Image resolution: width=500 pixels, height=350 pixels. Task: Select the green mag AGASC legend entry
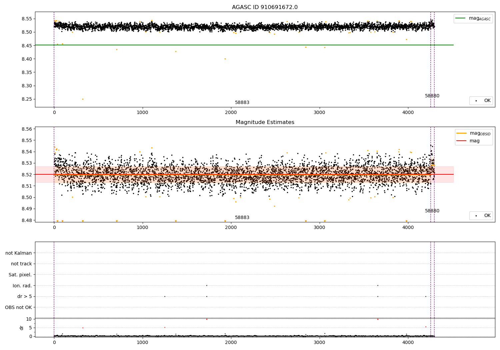(x=473, y=18)
